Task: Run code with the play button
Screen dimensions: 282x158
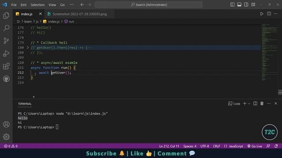Action: pos(262,14)
